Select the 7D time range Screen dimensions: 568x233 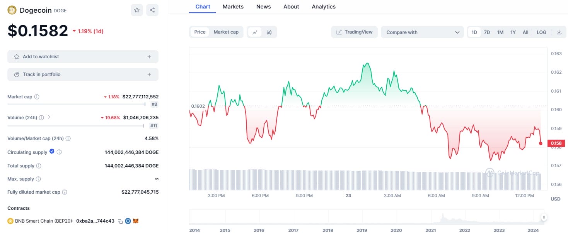(x=487, y=32)
